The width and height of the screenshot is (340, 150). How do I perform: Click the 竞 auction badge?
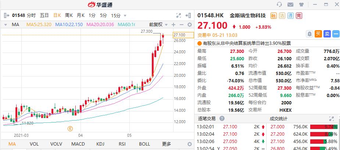[x=299, y=15]
